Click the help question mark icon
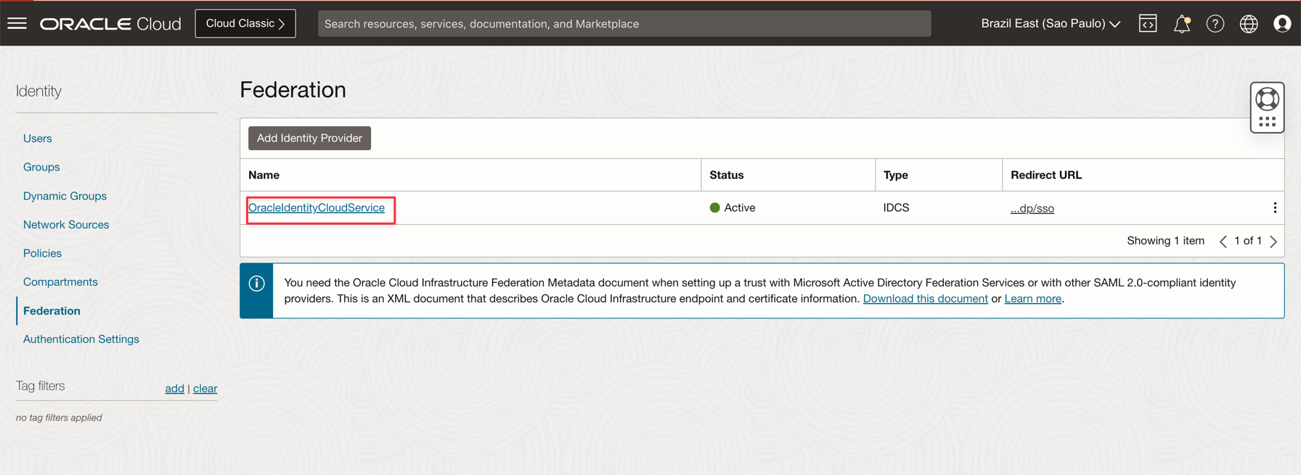The height and width of the screenshot is (475, 1301). click(x=1215, y=24)
